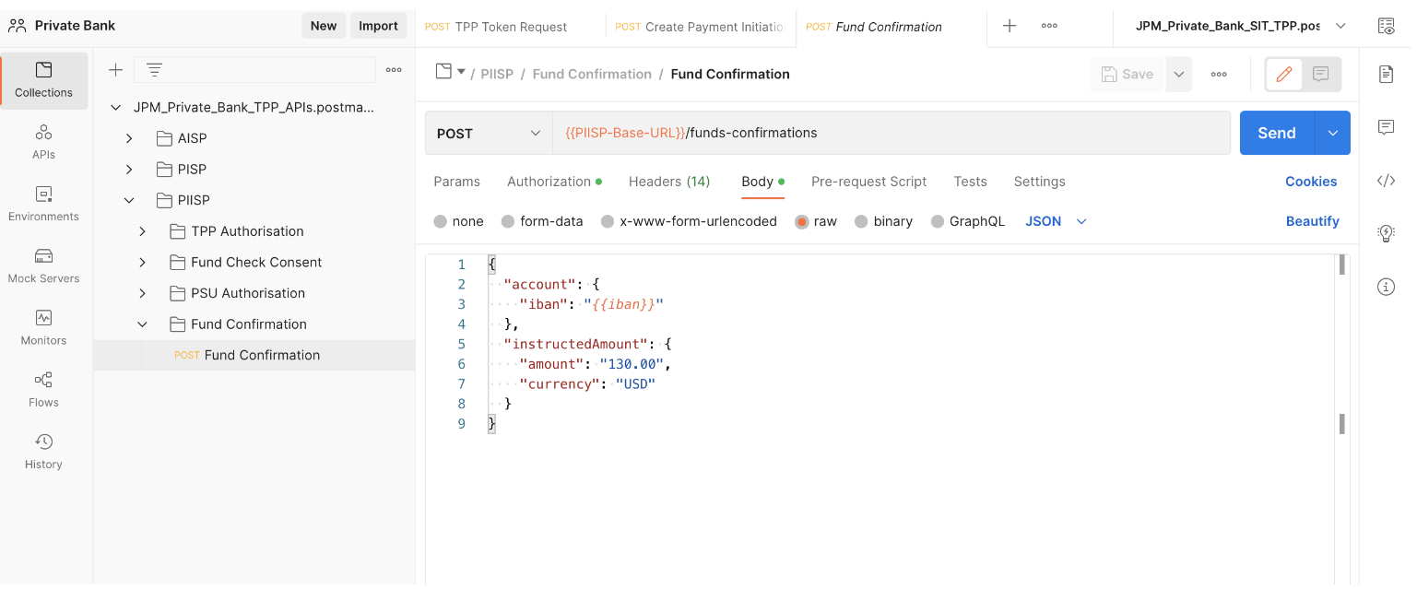Click the request type icon in the breadcrumb

(443, 72)
